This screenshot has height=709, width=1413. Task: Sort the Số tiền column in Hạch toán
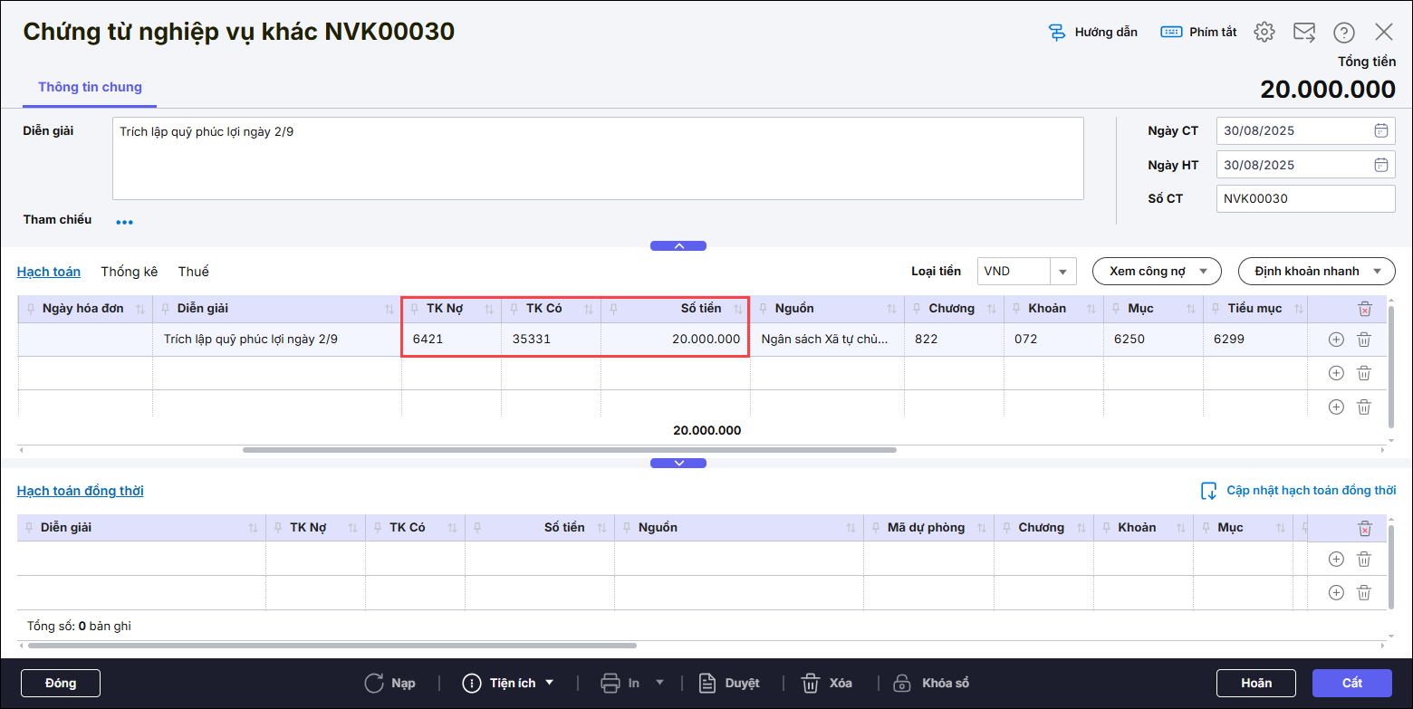(x=737, y=309)
